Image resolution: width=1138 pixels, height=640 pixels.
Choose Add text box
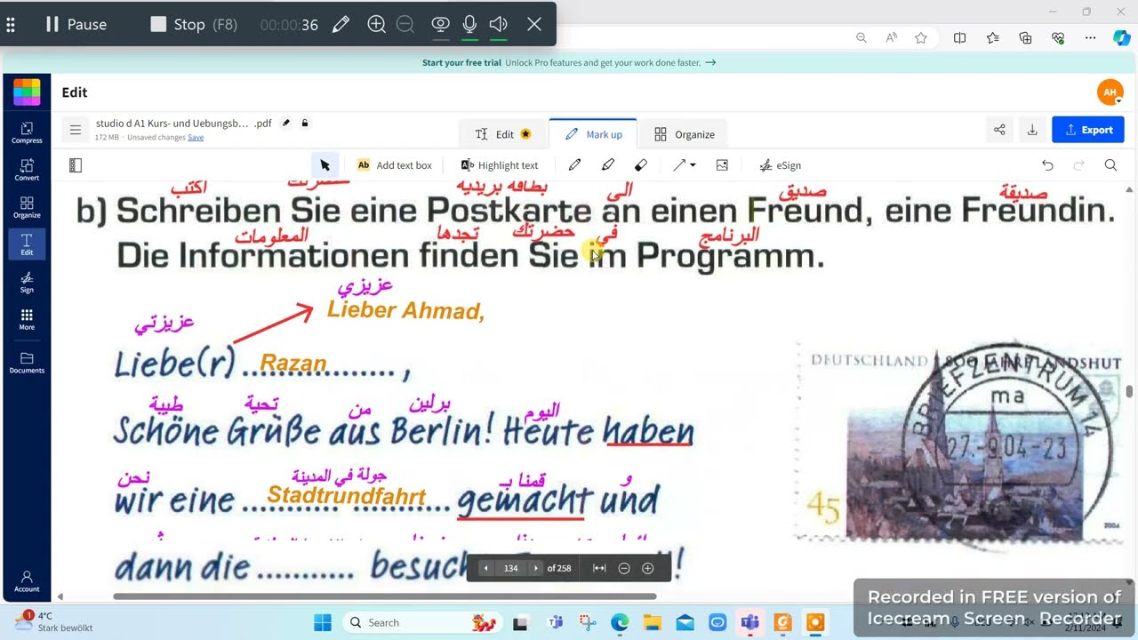tap(394, 165)
